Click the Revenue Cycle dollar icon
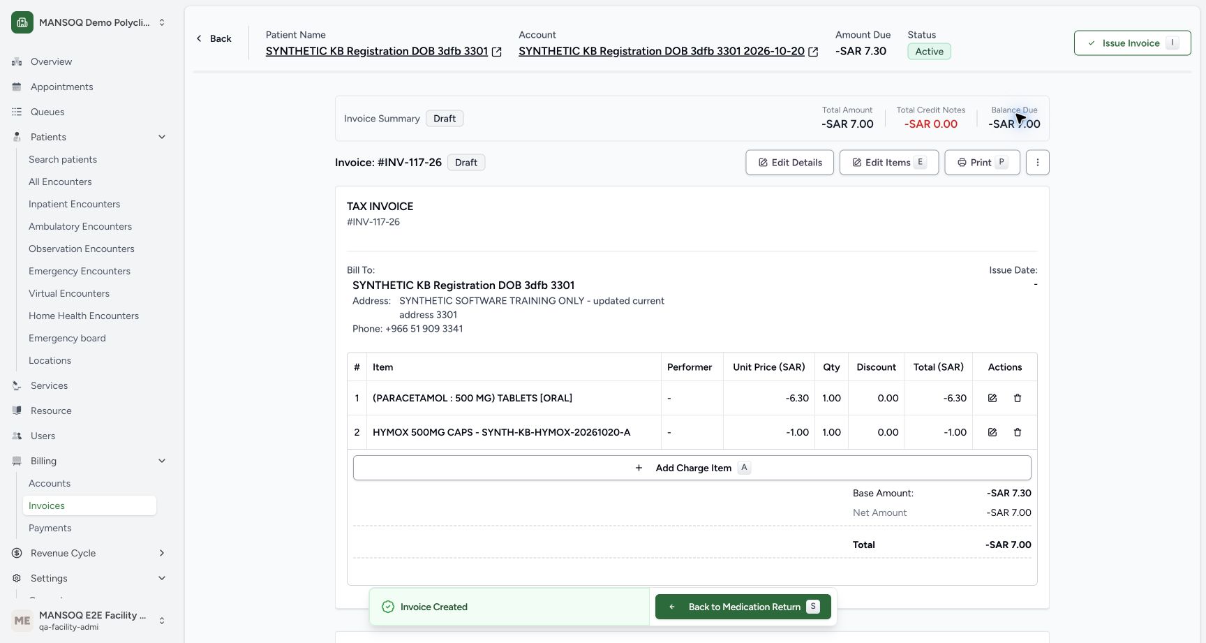1206x643 pixels. [x=17, y=553]
